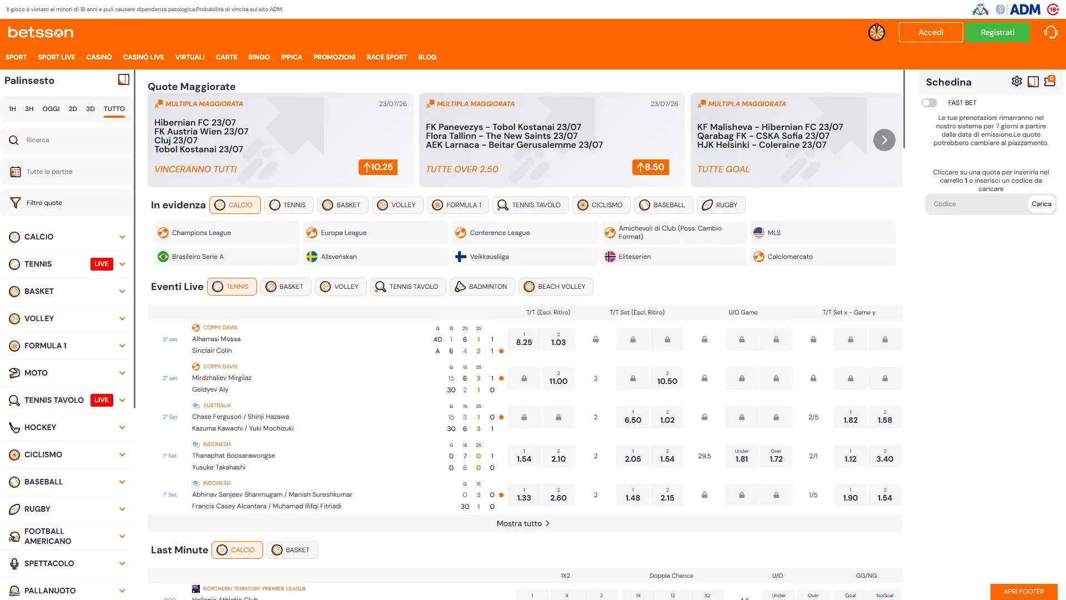Screen dimensions: 1066x600
Task: Expand the CALCIO sidebar category
Action: tap(122, 237)
